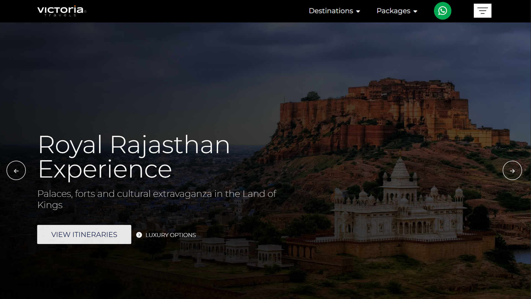Select Destinations in the top navigation
Image resolution: width=531 pixels, height=299 pixels.
[x=331, y=11]
